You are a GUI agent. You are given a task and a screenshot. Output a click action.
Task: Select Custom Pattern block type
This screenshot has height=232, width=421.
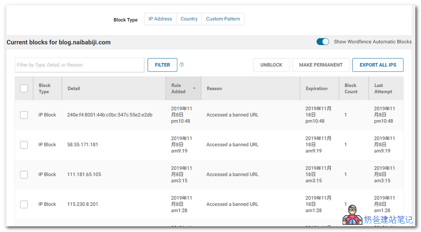pos(223,19)
